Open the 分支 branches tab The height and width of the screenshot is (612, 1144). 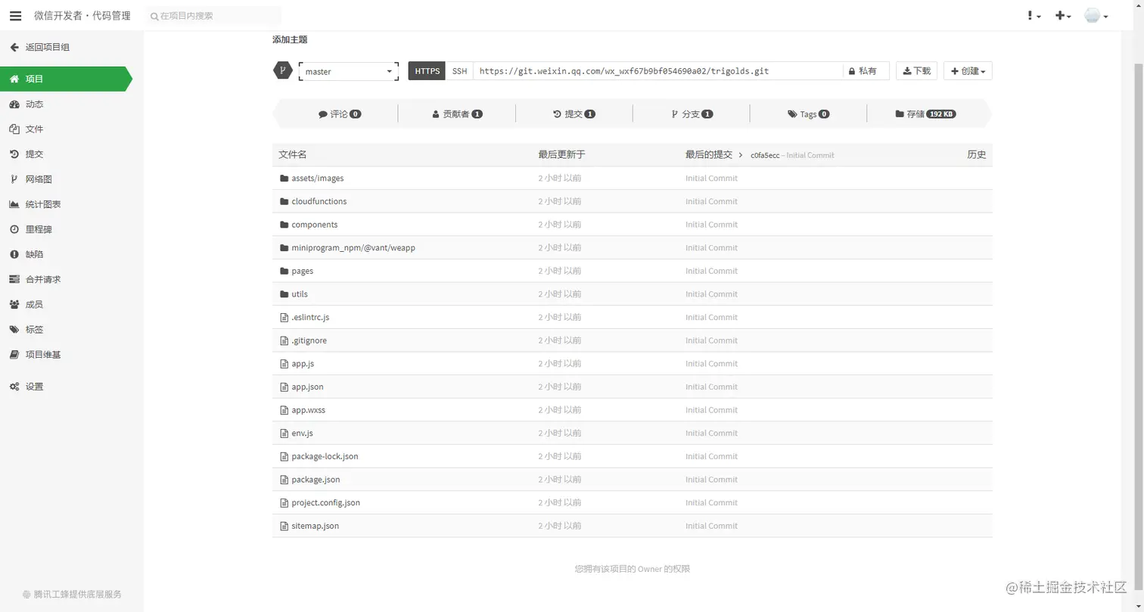coord(692,114)
